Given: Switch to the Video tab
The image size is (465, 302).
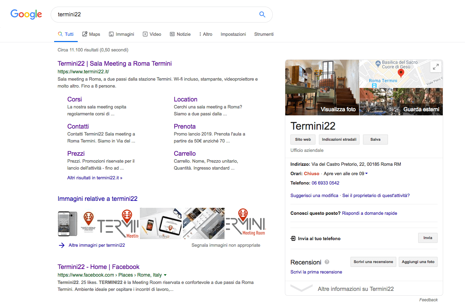Looking at the screenshot, I should pos(152,34).
